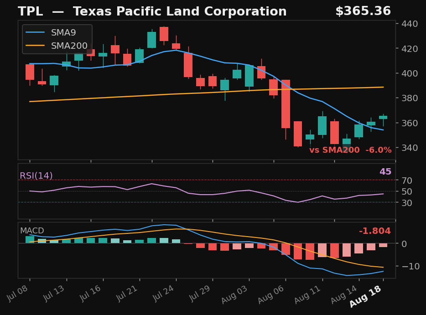Click the Jul 24 date label
426x315 pixels.
click(x=163, y=294)
